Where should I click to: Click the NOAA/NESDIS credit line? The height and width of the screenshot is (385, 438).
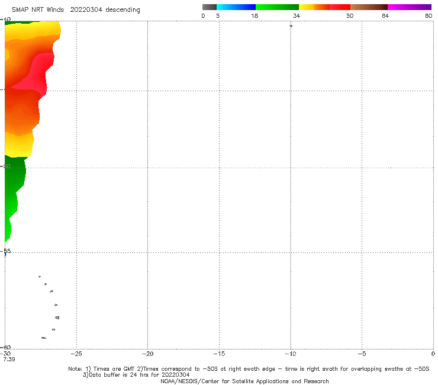point(244,381)
